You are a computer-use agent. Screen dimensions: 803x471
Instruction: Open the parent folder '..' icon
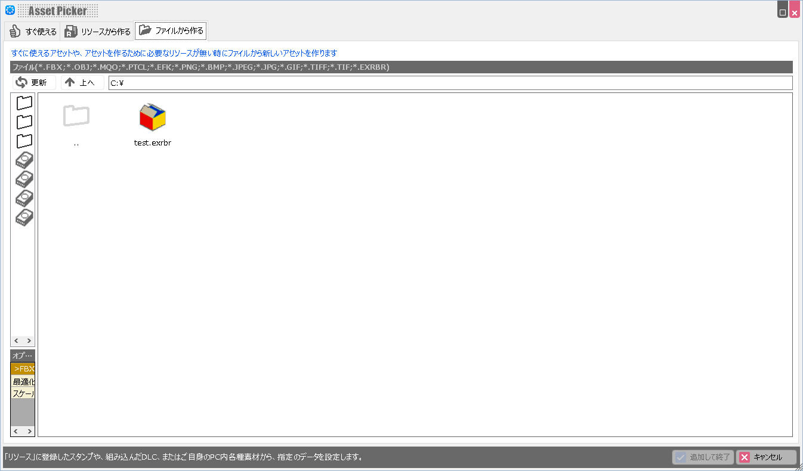click(76, 116)
